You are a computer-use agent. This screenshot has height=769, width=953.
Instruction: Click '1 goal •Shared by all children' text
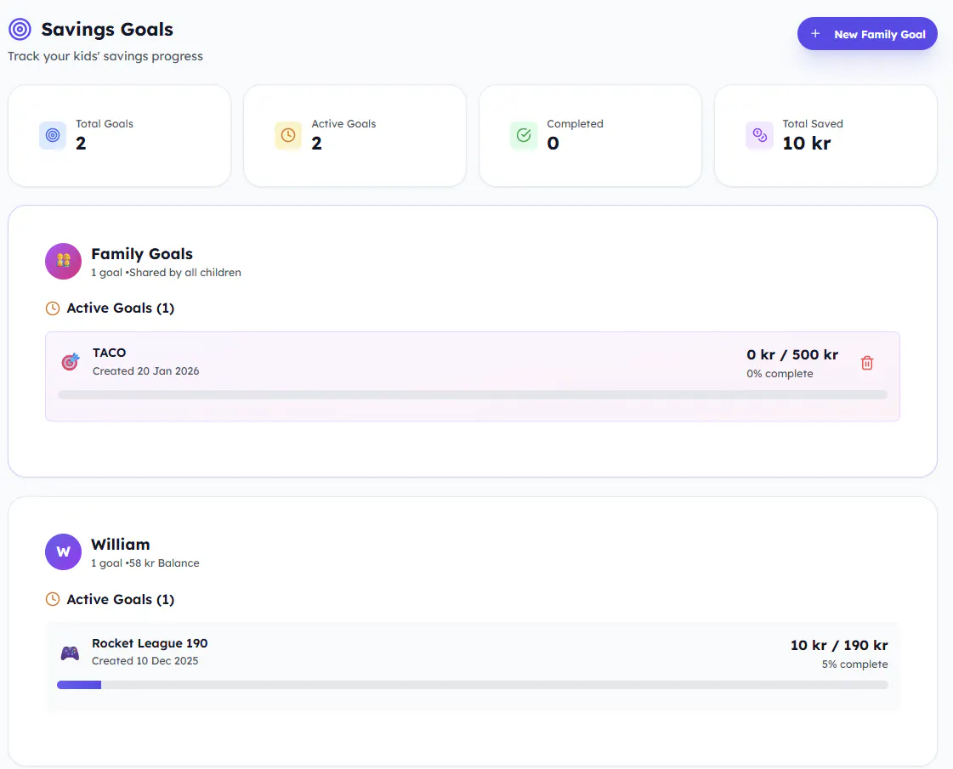coord(166,273)
